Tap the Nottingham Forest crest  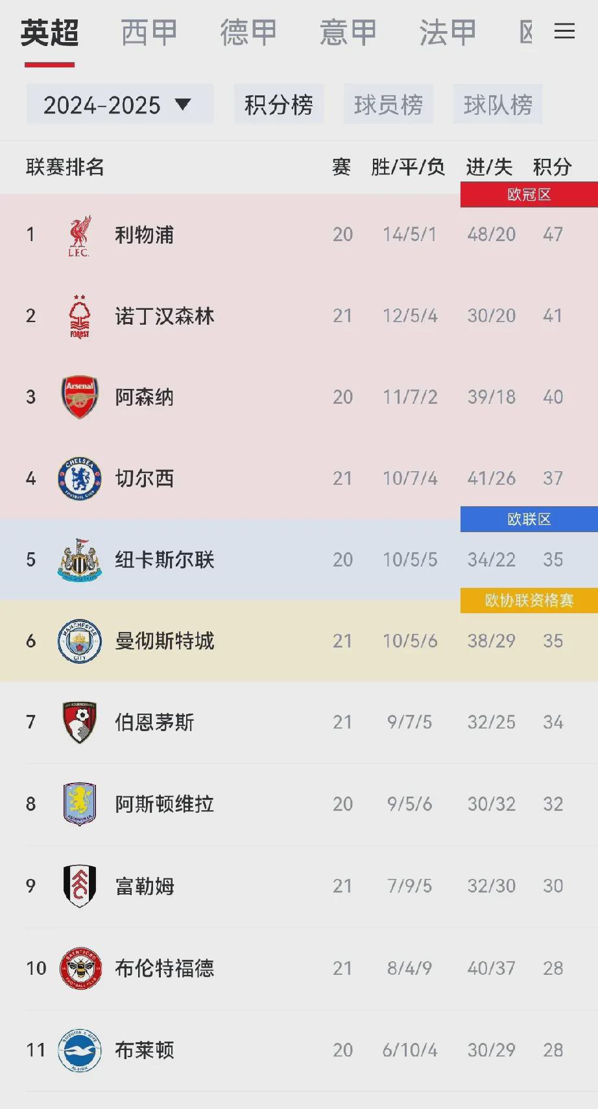click(x=79, y=316)
